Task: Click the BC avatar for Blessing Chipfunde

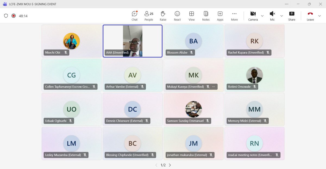Action: click(133, 143)
